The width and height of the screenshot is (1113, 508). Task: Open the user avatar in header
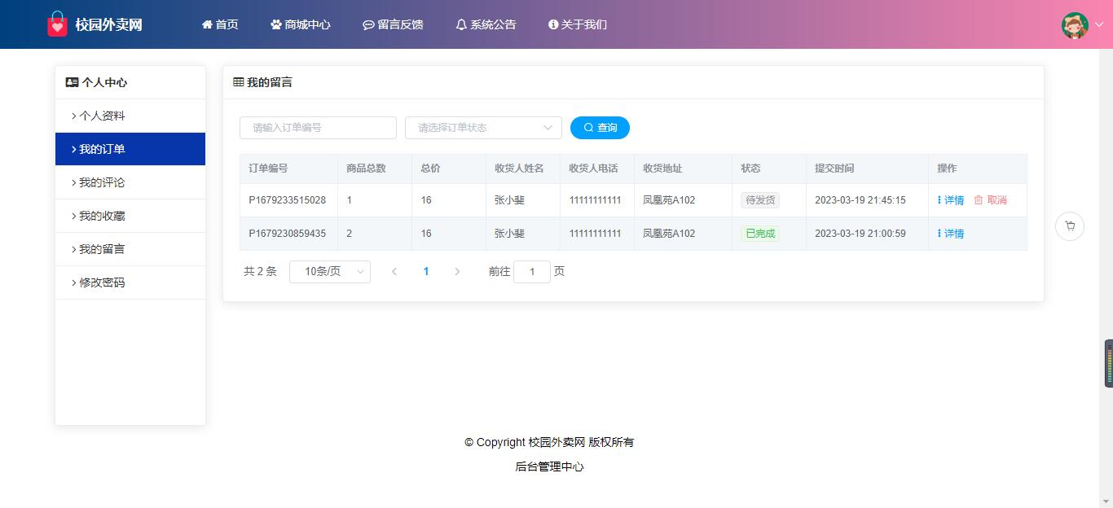pos(1075,25)
